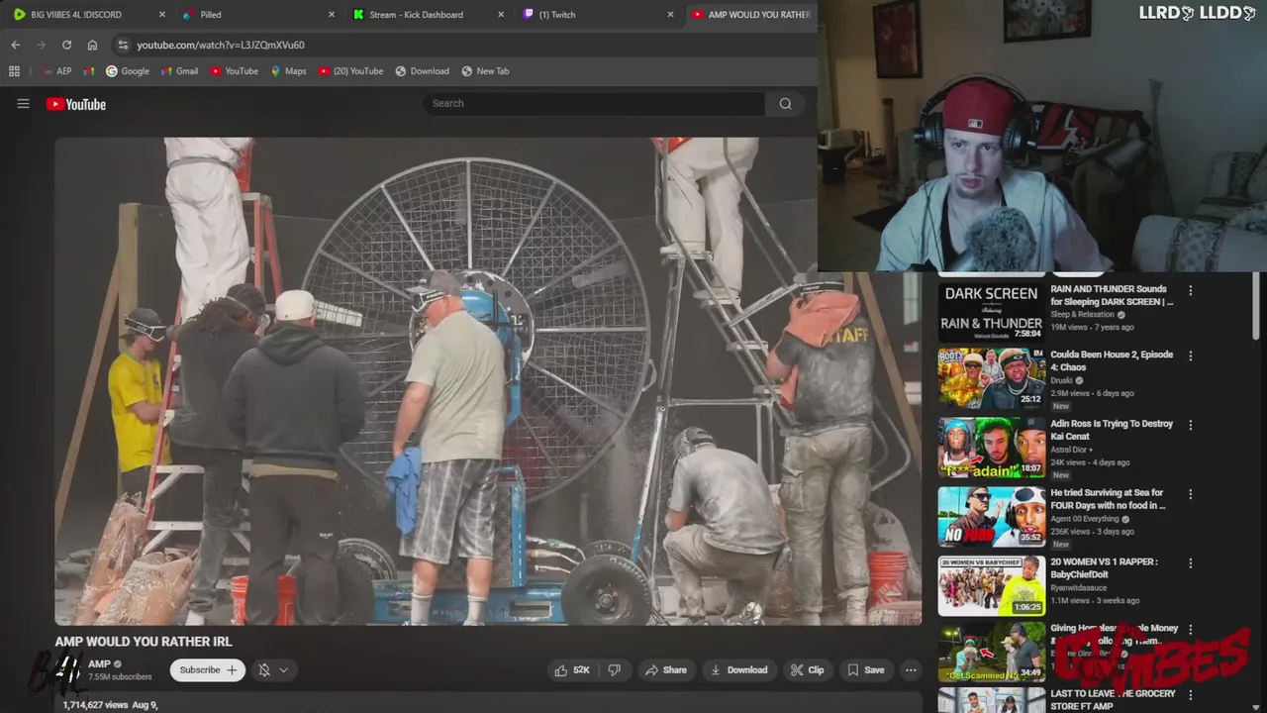Open the AMP channel avatar
The height and width of the screenshot is (713, 1267).
67,670
